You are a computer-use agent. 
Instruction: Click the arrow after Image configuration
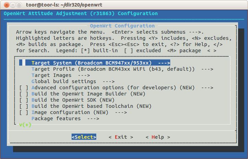(x=121, y=112)
